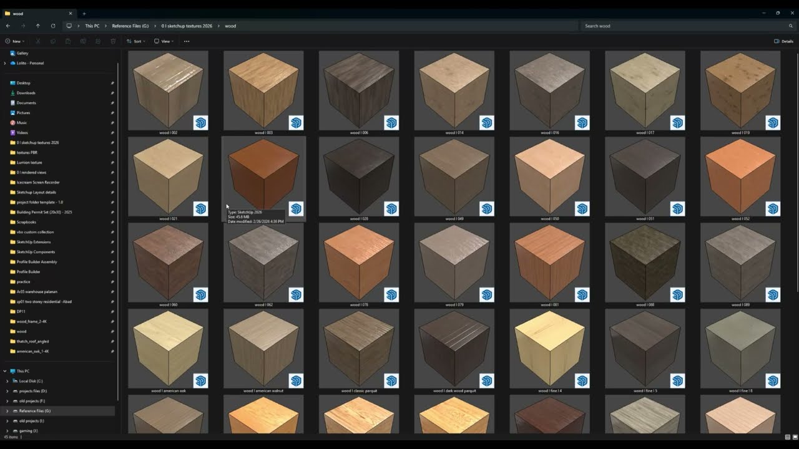799x449 pixels.
Task: Click file name 'wood l classic parquet'
Action: [x=359, y=391]
